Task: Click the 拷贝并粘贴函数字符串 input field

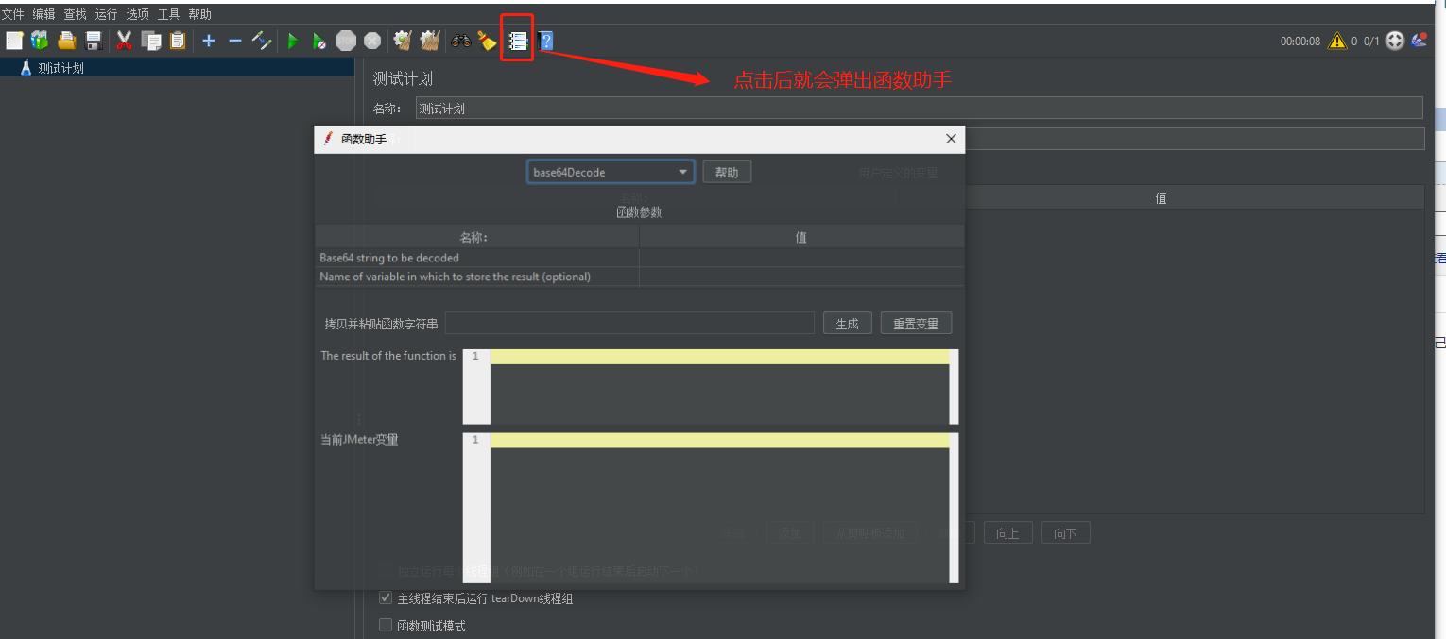Action: [629, 323]
